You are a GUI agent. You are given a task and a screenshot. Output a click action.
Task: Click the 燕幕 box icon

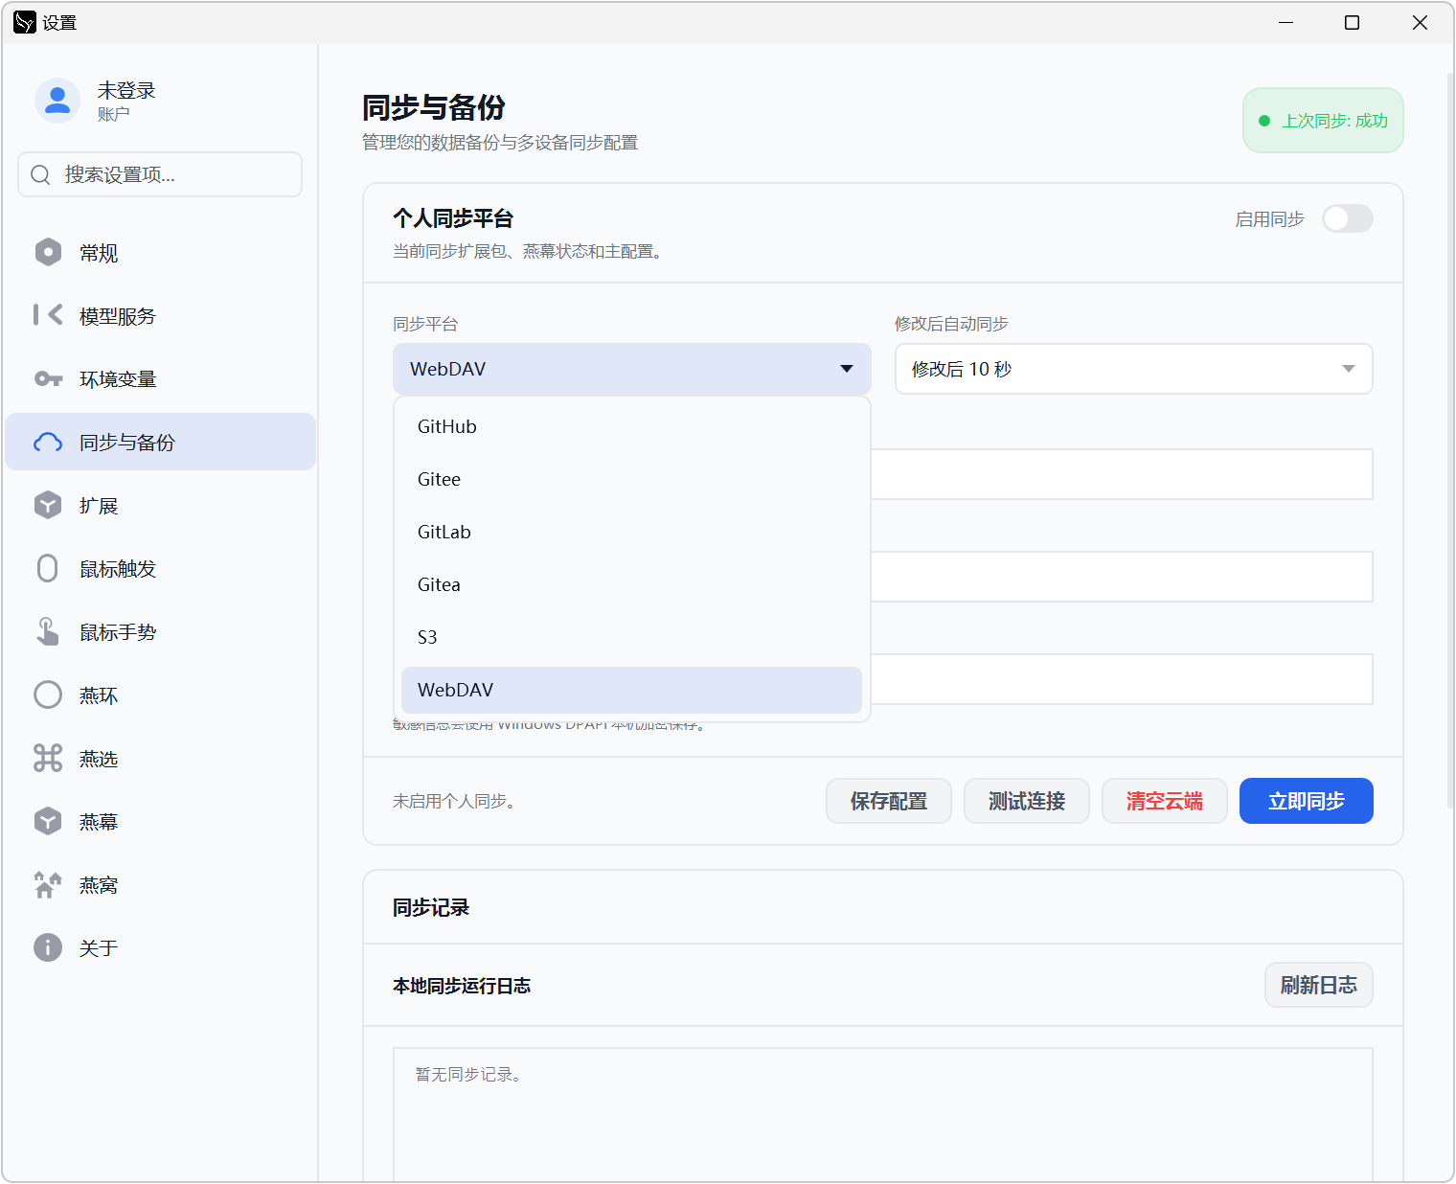coord(48,821)
